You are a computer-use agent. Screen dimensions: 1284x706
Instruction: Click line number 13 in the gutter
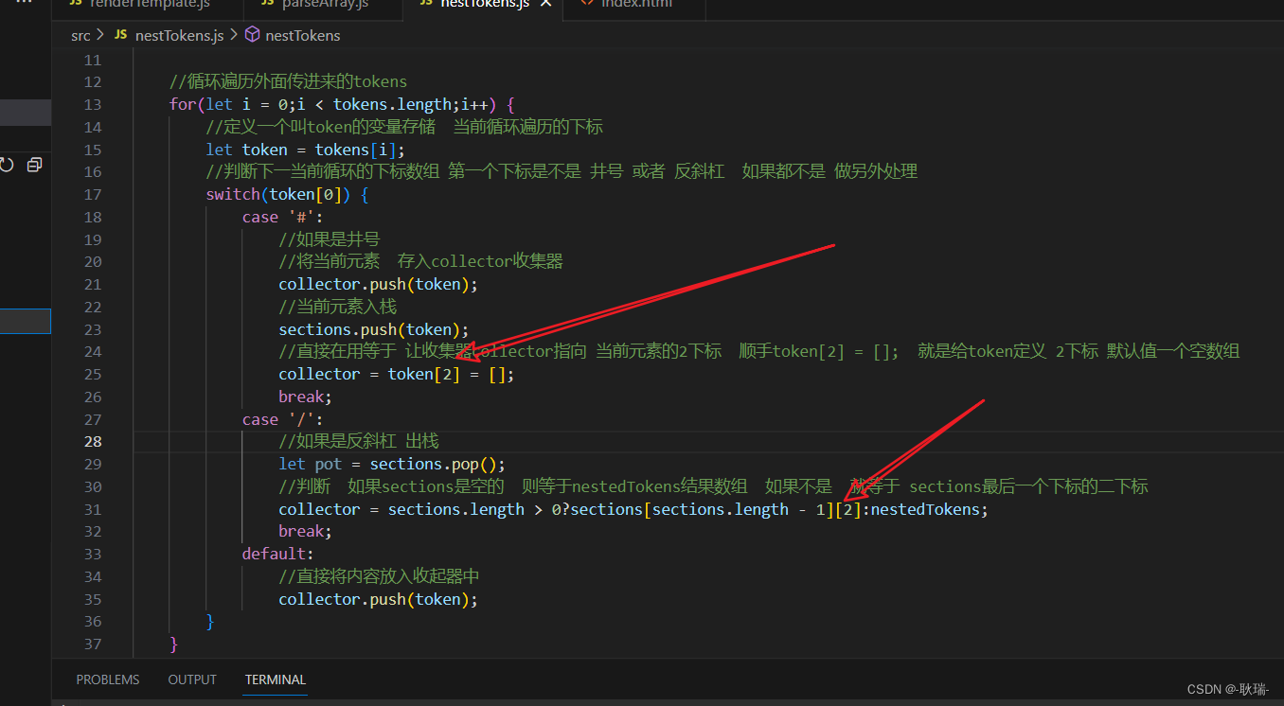93,105
